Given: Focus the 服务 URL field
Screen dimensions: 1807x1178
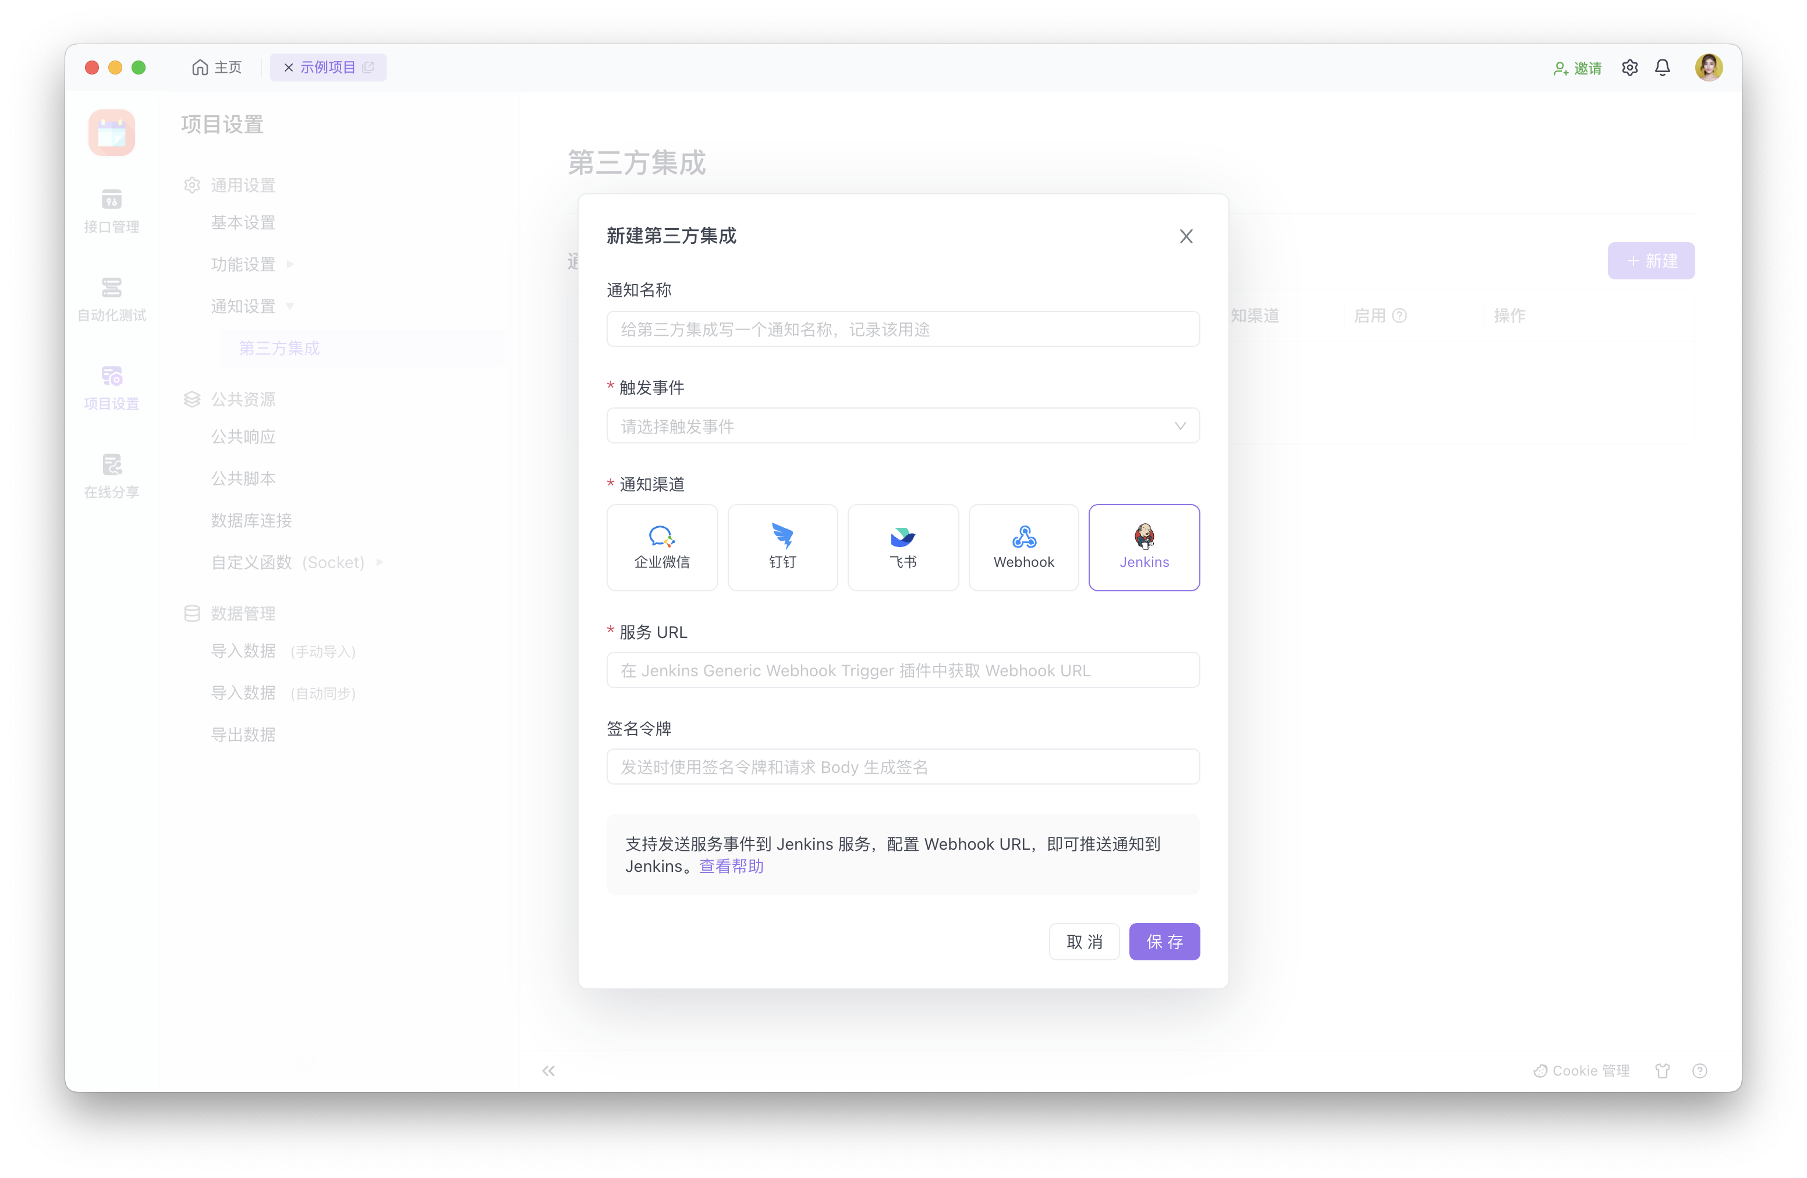Looking at the screenshot, I should coord(902,670).
